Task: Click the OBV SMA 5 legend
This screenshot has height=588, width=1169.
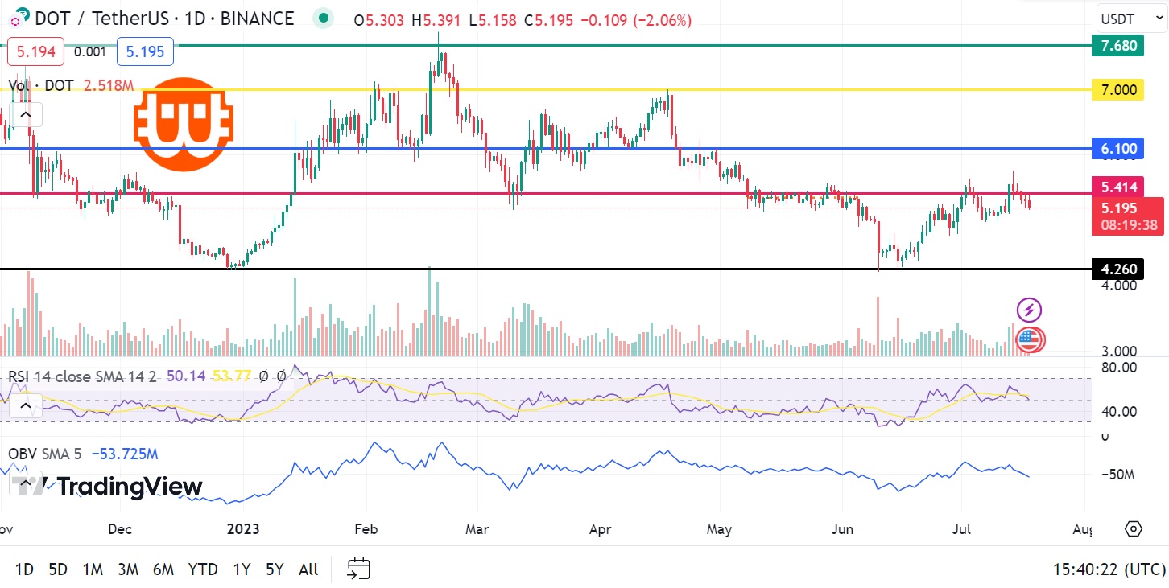Action: pyautogui.click(x=44, y=454)
